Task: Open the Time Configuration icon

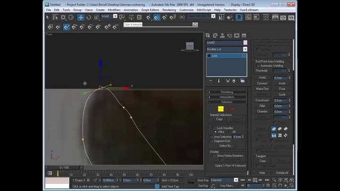Action: click(268, 186)
